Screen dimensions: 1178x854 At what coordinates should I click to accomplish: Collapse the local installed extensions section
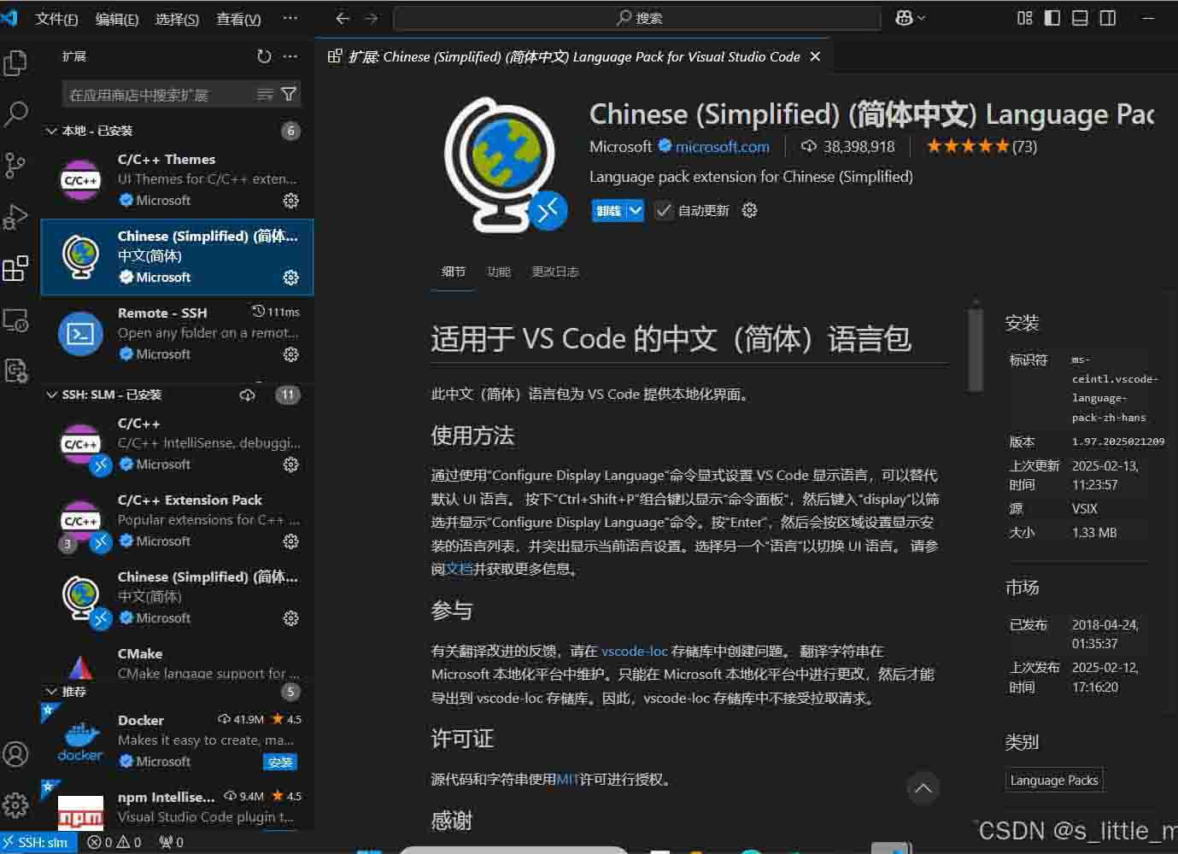[52, 131]
